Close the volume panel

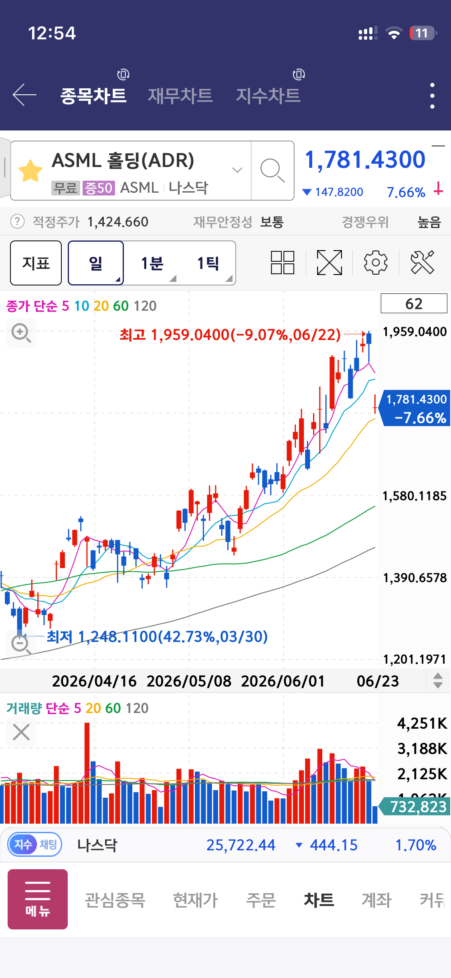tap(21, 732)
